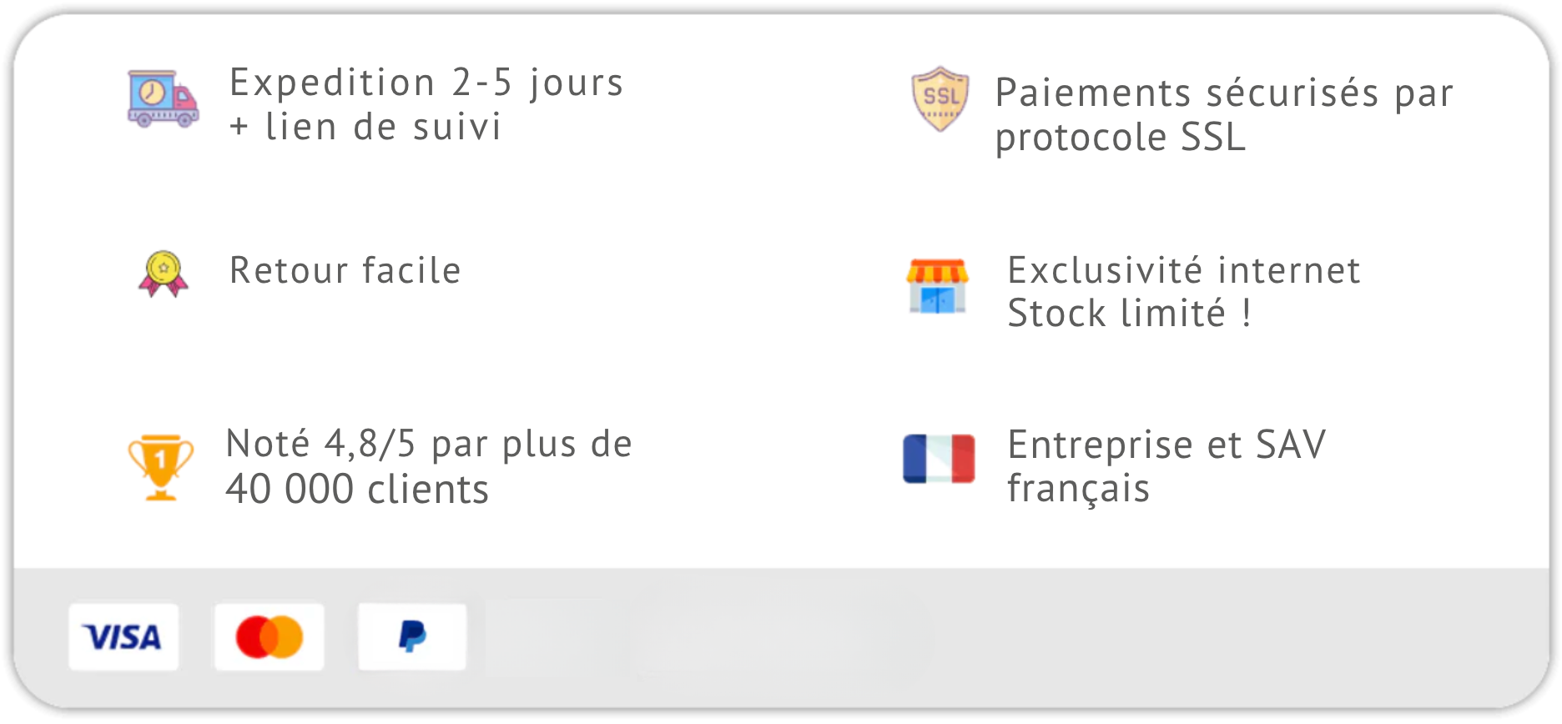Click the store front shop icon
This screenshot has width=1562, height=724.
[x=938, y=286]
